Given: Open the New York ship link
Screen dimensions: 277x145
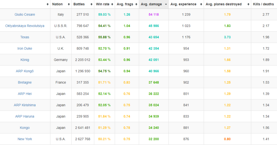Looking at the screenshot, I should (x=25, y=139).
